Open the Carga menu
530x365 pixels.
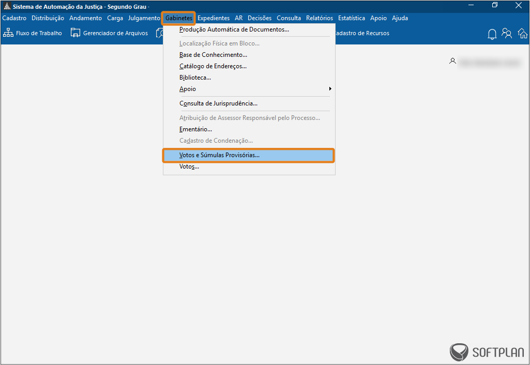tap(115, 18)
